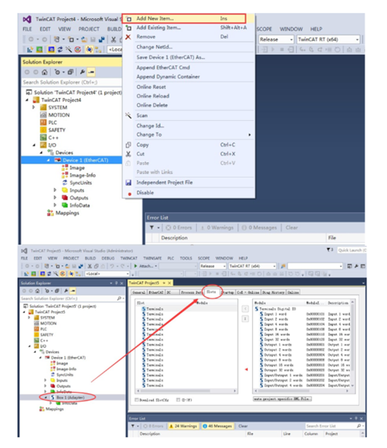Click the project specific XML file button

[x=282, y=398]
